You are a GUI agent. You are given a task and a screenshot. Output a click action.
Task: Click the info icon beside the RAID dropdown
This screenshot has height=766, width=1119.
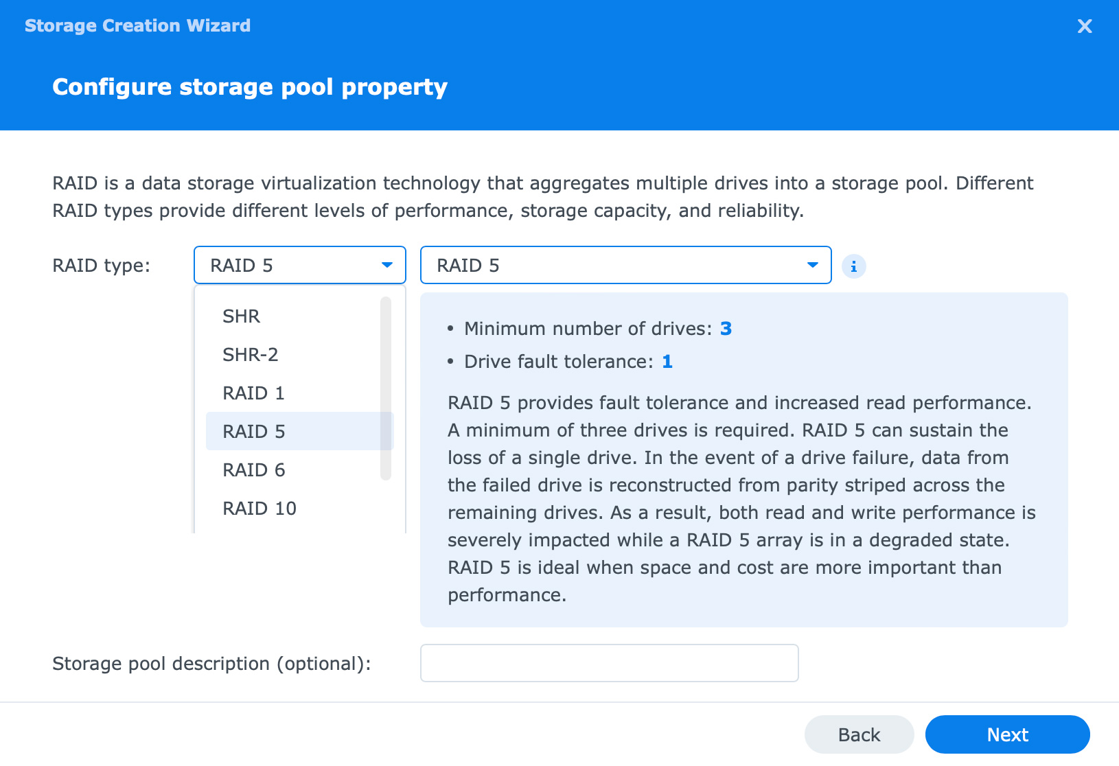click(x=853, y=266)
